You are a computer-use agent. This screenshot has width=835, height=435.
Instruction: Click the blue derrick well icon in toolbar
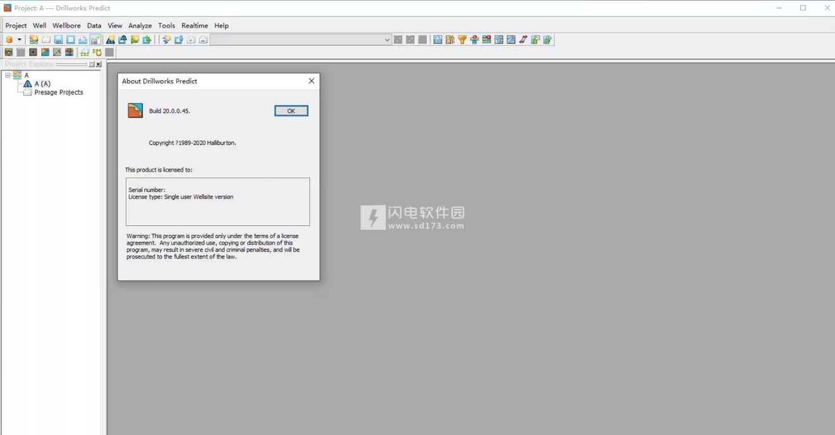coord(111,40)
